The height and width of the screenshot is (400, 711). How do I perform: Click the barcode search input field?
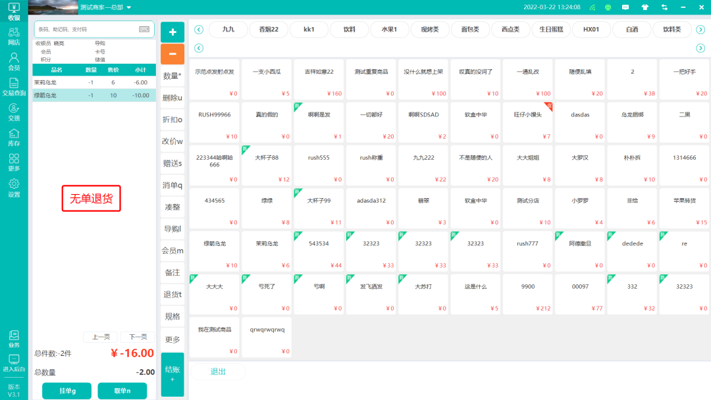[86, 30]
